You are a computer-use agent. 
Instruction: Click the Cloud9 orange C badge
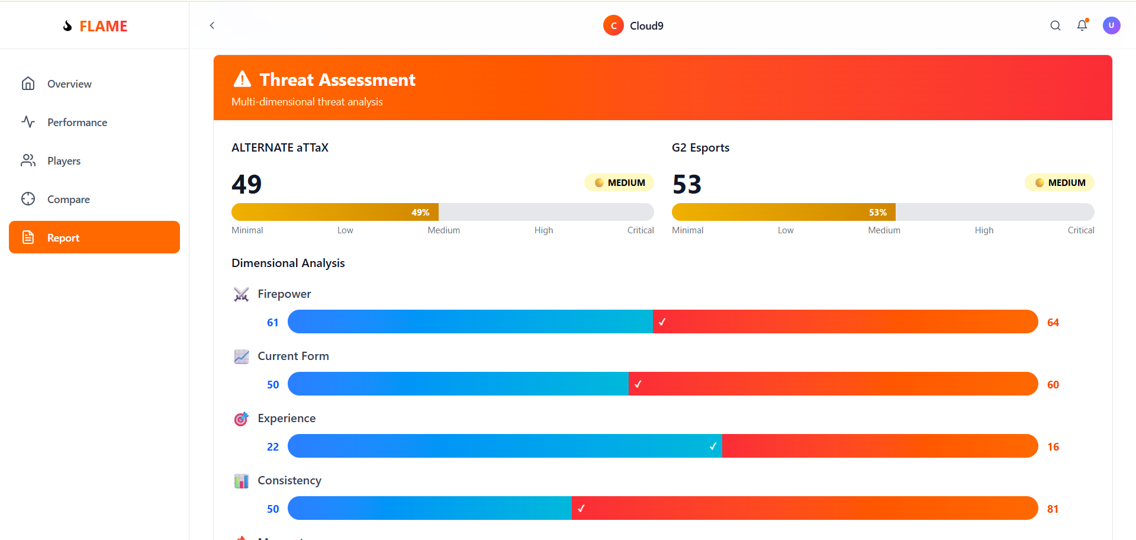(x=613, y=25)
